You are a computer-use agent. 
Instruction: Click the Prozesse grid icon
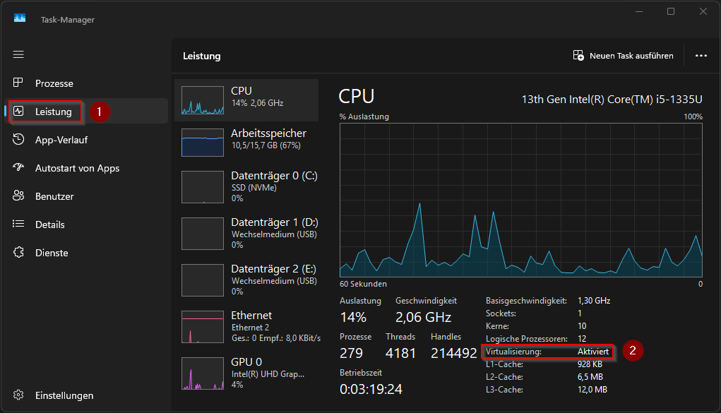pyautogui.click(x=19, y=83)
